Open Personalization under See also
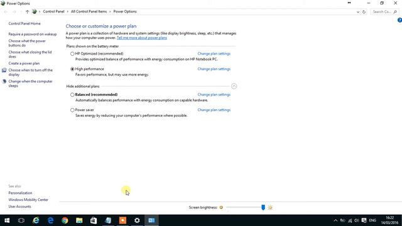Screen dimensions: 402x226 [x=20, y=193]
